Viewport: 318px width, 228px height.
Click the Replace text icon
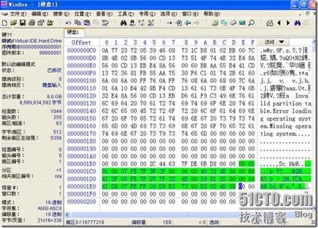142,23
